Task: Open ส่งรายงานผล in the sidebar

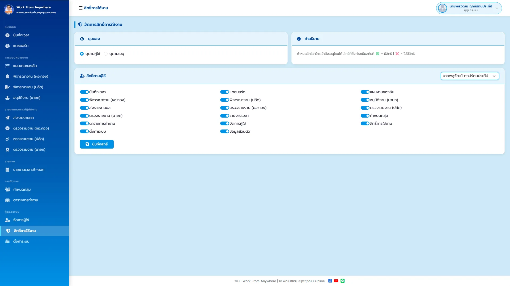Action: click(x=35, y=118)
